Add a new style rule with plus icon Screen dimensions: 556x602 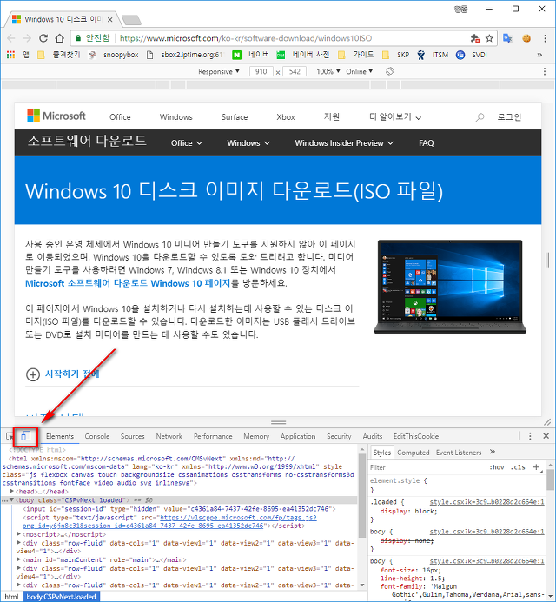(x=536, y=467)
